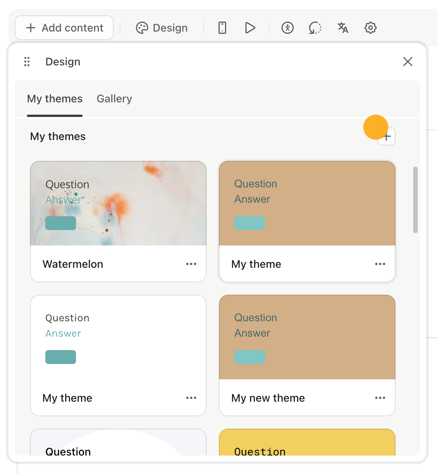Open the translations icon
The width and height of the screenshot is (437, 474).
point(343,28)
